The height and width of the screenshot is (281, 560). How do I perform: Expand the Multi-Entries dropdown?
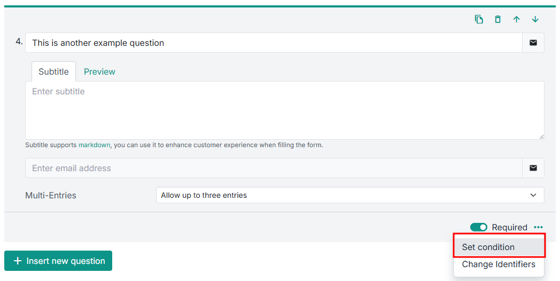pyautogui.click(x=350, y=195)
